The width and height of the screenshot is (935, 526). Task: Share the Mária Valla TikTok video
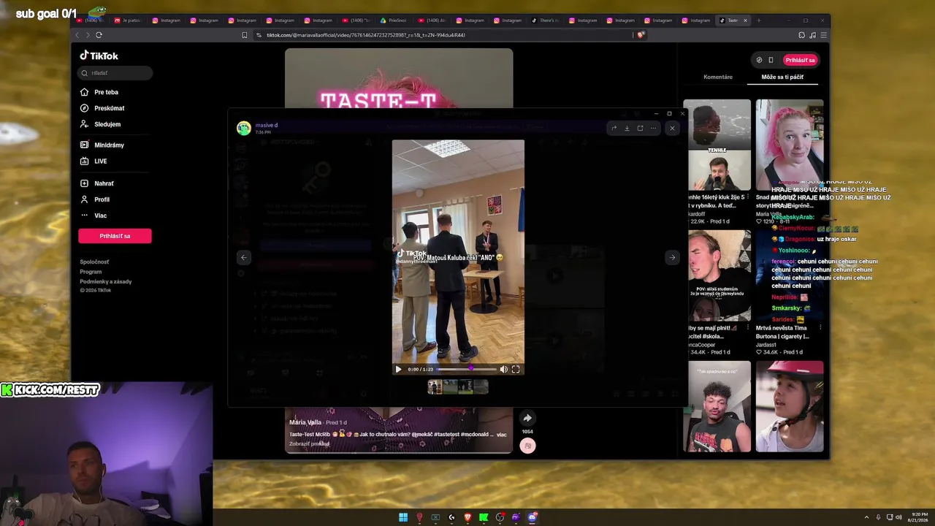(527, 419)
